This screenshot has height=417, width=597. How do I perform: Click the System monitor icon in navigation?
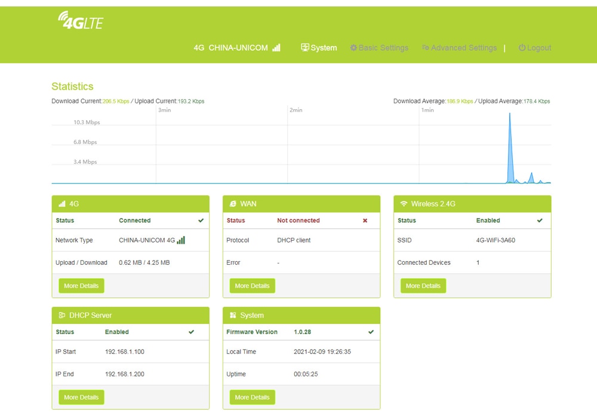click(x=304, y=47)
